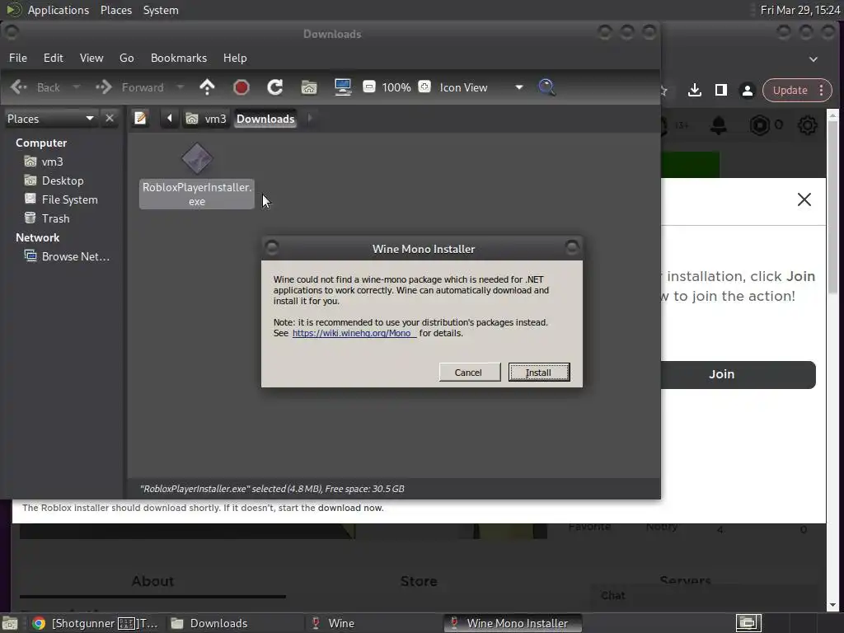Image resolution: width=844 pixels, height=633 pixels.
Task: Close the Roblox installation dialog with X
Action: pos(804,199)
